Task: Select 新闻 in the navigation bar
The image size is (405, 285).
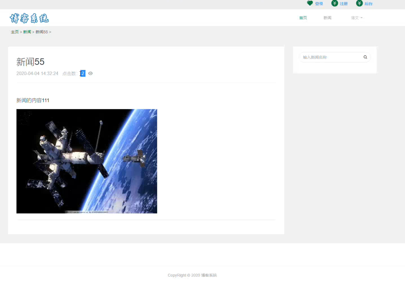Action: tap(327, 18)
